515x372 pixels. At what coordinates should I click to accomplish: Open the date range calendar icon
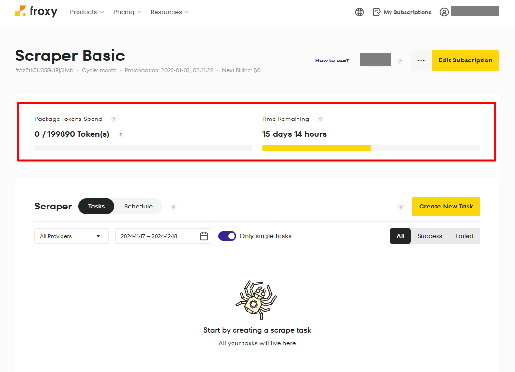click(x=204, y=236)
